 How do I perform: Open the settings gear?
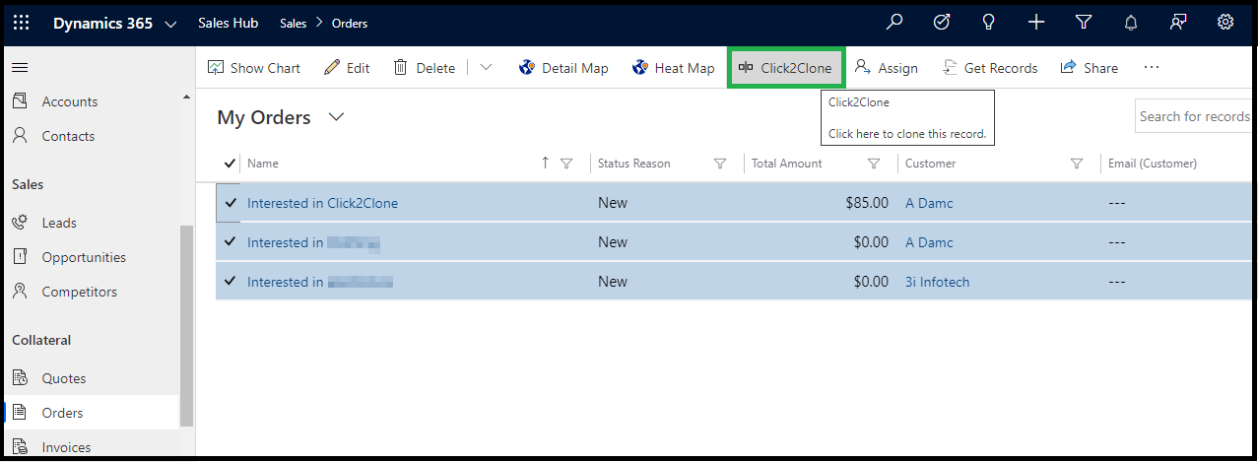pyautogui.click(x=1225, y=23)
